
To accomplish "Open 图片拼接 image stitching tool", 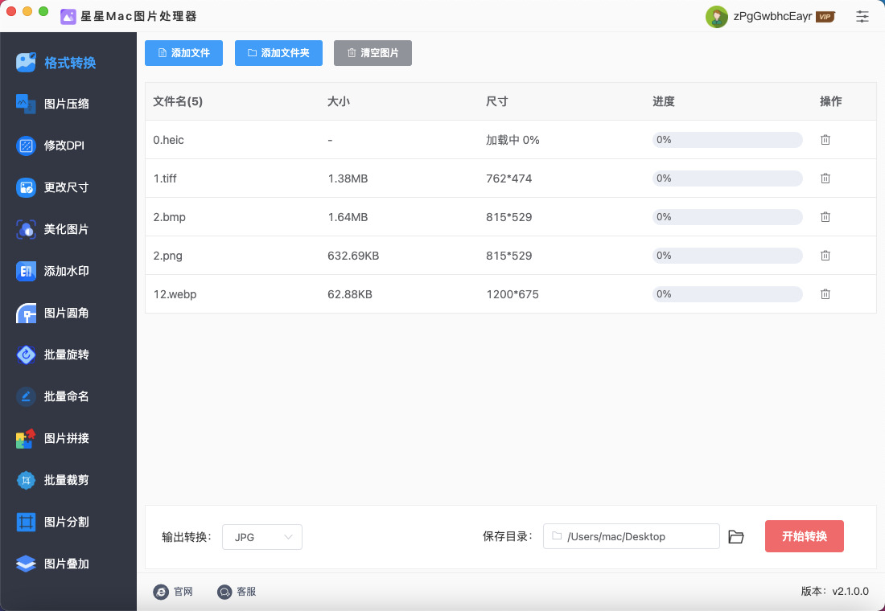I will pos(67,438).
